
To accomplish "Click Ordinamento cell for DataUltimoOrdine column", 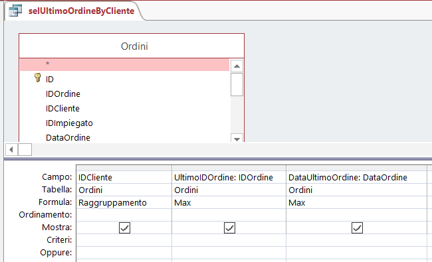I will pyautogui.click(x=356, y=215).
